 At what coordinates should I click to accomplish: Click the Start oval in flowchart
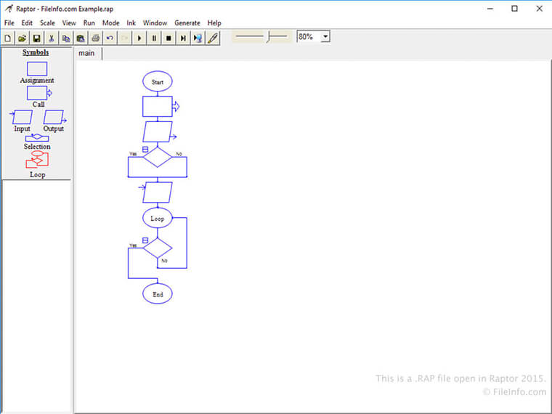pyautogui.click(x=158, y=82)
